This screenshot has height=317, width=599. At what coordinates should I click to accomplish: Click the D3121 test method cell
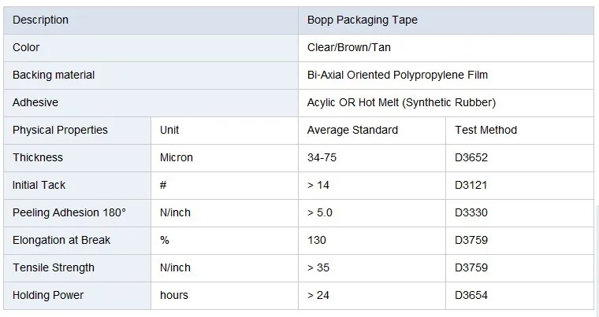pyautogui.click(x=471, y=185)
